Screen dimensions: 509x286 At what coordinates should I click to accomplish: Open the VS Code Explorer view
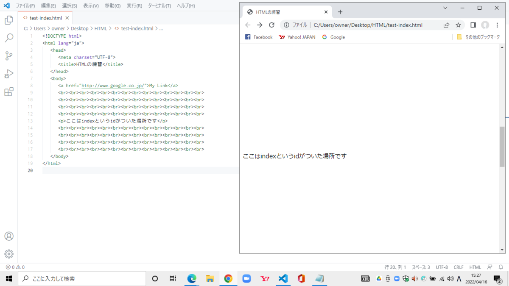[8, 20]
